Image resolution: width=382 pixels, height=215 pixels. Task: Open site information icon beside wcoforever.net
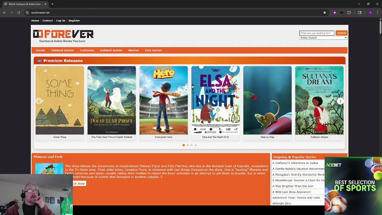coord(27,13)
